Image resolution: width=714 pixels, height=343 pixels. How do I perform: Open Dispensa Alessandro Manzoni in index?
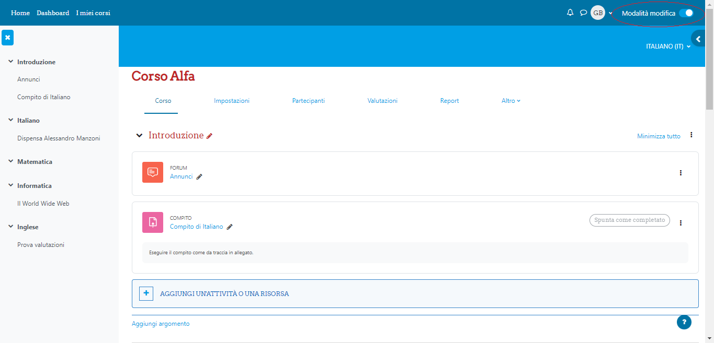click(59, 138)
